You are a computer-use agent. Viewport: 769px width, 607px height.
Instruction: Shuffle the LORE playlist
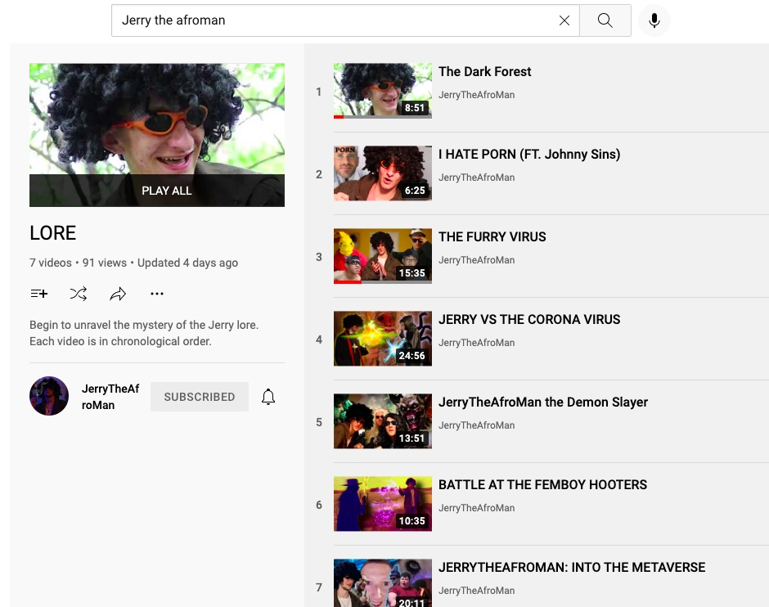pyautogui.click(x=79, y=294)
